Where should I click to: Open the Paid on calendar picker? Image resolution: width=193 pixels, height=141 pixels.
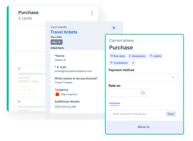(x=143, y=93)
